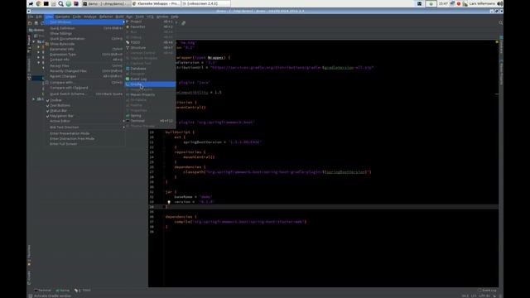Choose Enter Presentation Mode
The height and width of the screenshot is (298, 530).
click(84, 133)
